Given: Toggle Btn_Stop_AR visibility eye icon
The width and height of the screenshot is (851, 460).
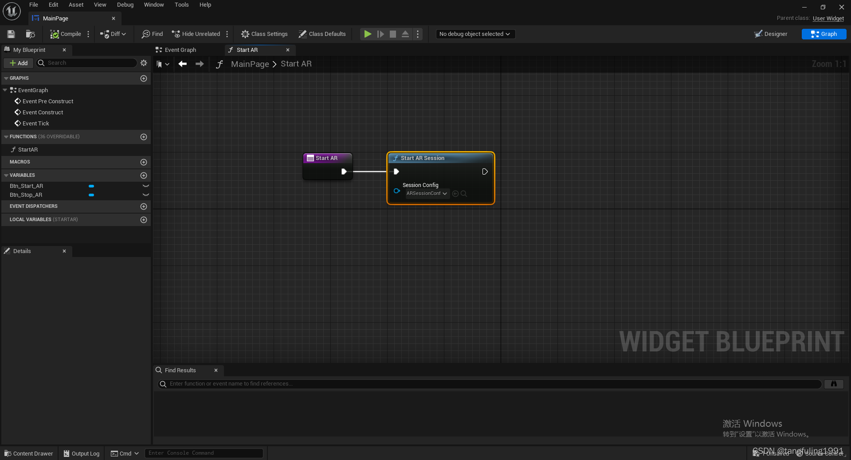Looking at the screenshot, I should tap(145, 195).
